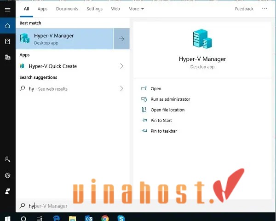The width and height of the screenshot is (276, 221).
Task: Open Settings gear in the sidebar
Action: [x=7, y=175]
